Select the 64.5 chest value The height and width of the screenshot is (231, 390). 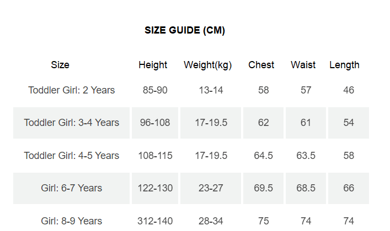(264, 156)
